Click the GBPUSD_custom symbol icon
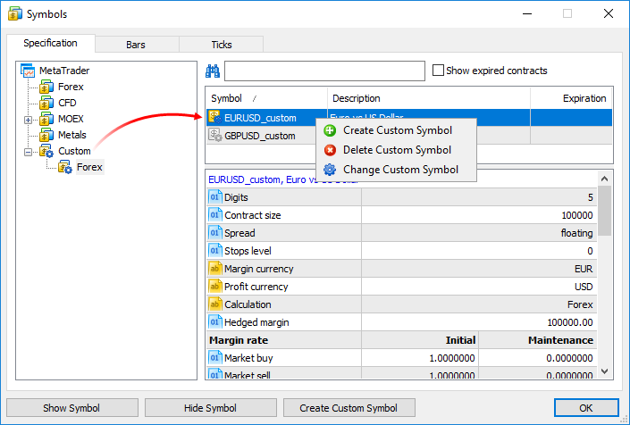 click(215, 135)
